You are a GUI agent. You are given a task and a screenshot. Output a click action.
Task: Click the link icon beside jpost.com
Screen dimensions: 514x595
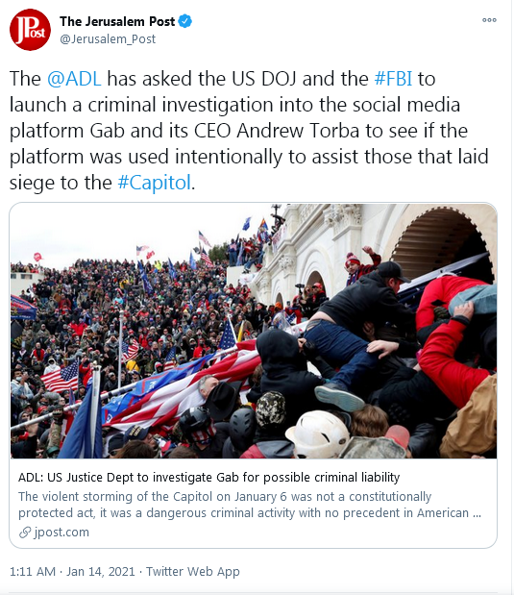(25, 533)
